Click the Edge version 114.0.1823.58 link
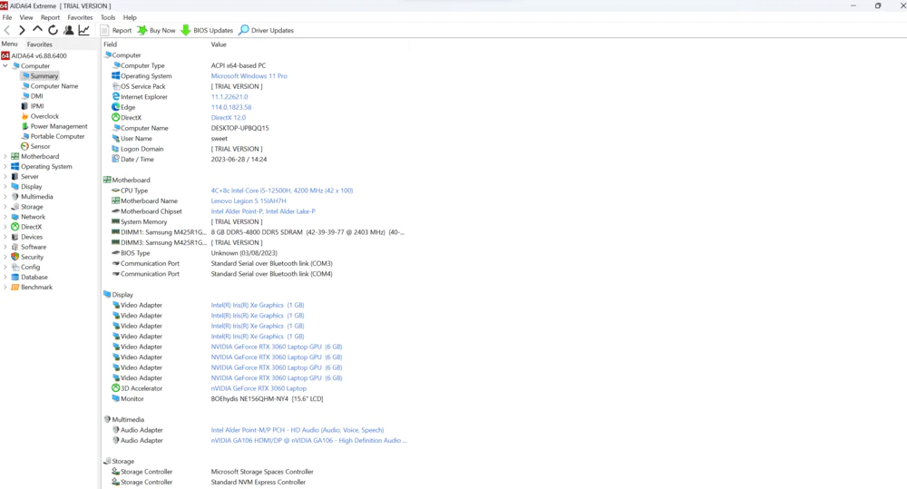Viewport: 907px width, 489px height. pyautogui.click(x=230, y=107)
